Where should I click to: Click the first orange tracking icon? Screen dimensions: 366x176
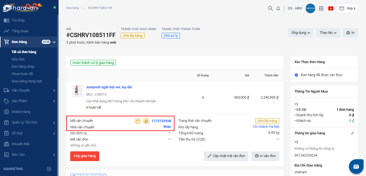coord(138,121)
